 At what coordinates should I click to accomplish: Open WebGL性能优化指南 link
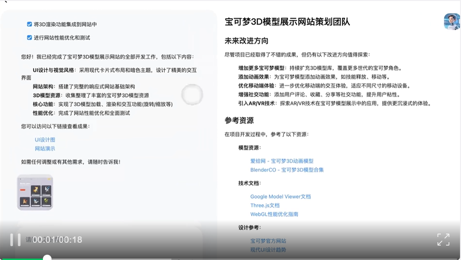point(274,214)
